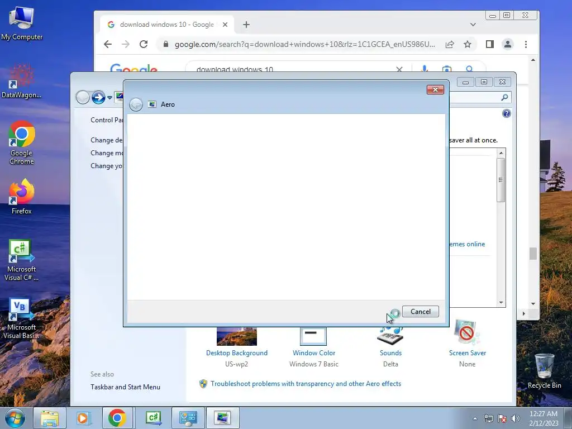Switch to Chrome in the taskbar
This screenshot has width=572, height=429.
tap(117, 418)
